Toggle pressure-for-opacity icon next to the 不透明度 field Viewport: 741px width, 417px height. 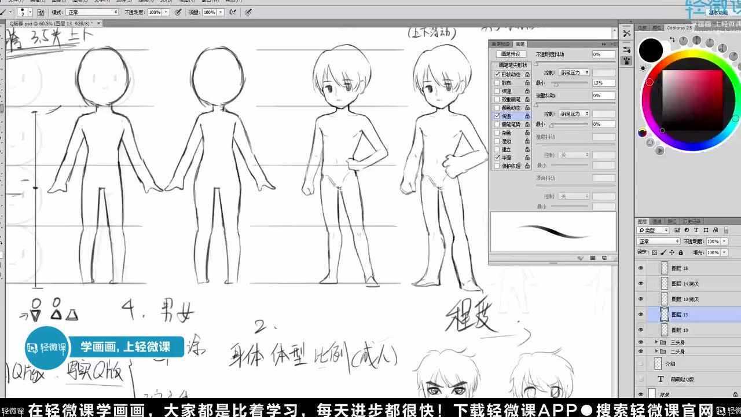(178, 12)
